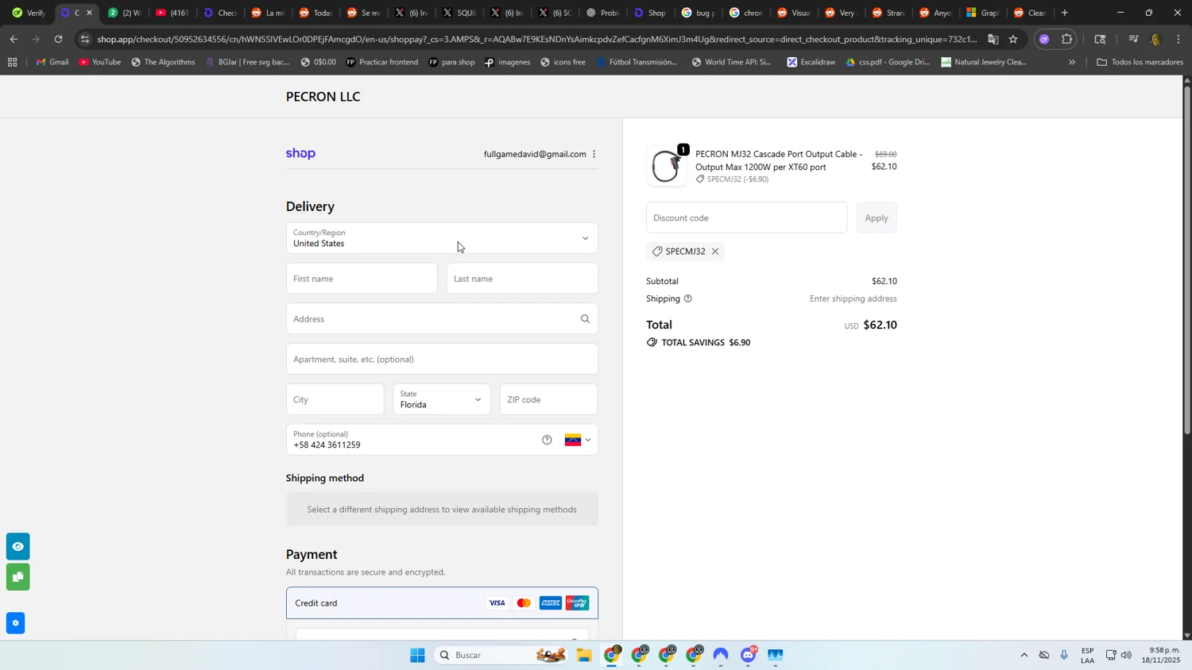Open Gmail bookmark
1192x670 pixels.
(52, 62)
